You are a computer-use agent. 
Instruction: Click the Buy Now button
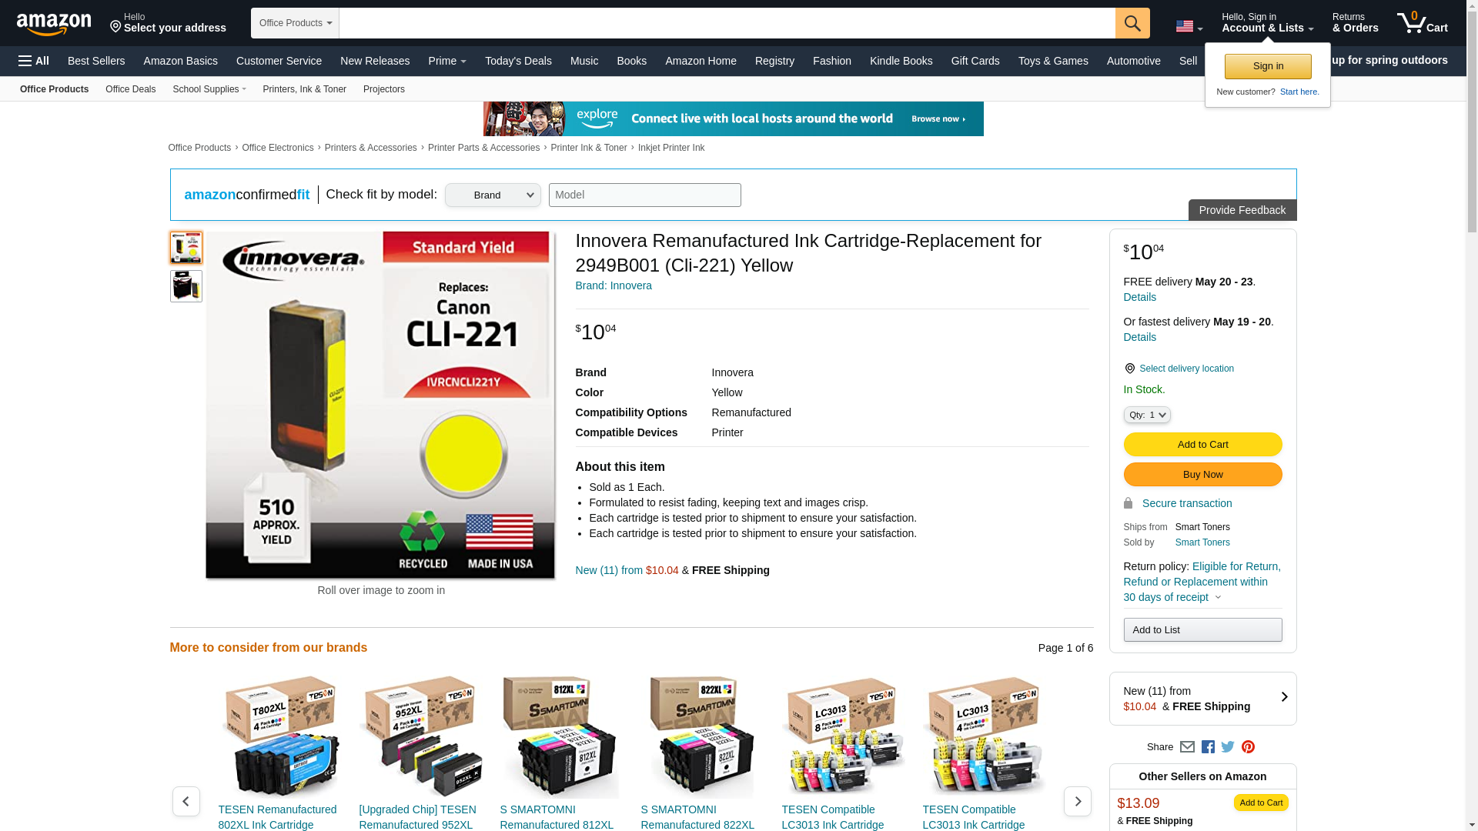click(1202, 475)
